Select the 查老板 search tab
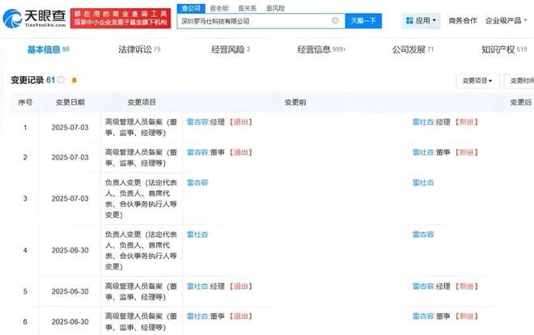 coord(219,8)
